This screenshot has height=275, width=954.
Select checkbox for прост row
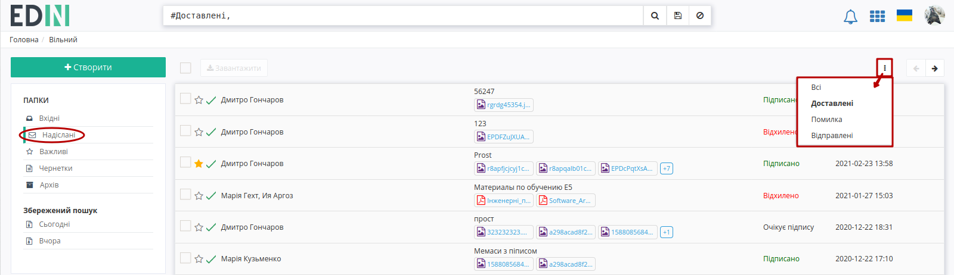click(185, 226)
